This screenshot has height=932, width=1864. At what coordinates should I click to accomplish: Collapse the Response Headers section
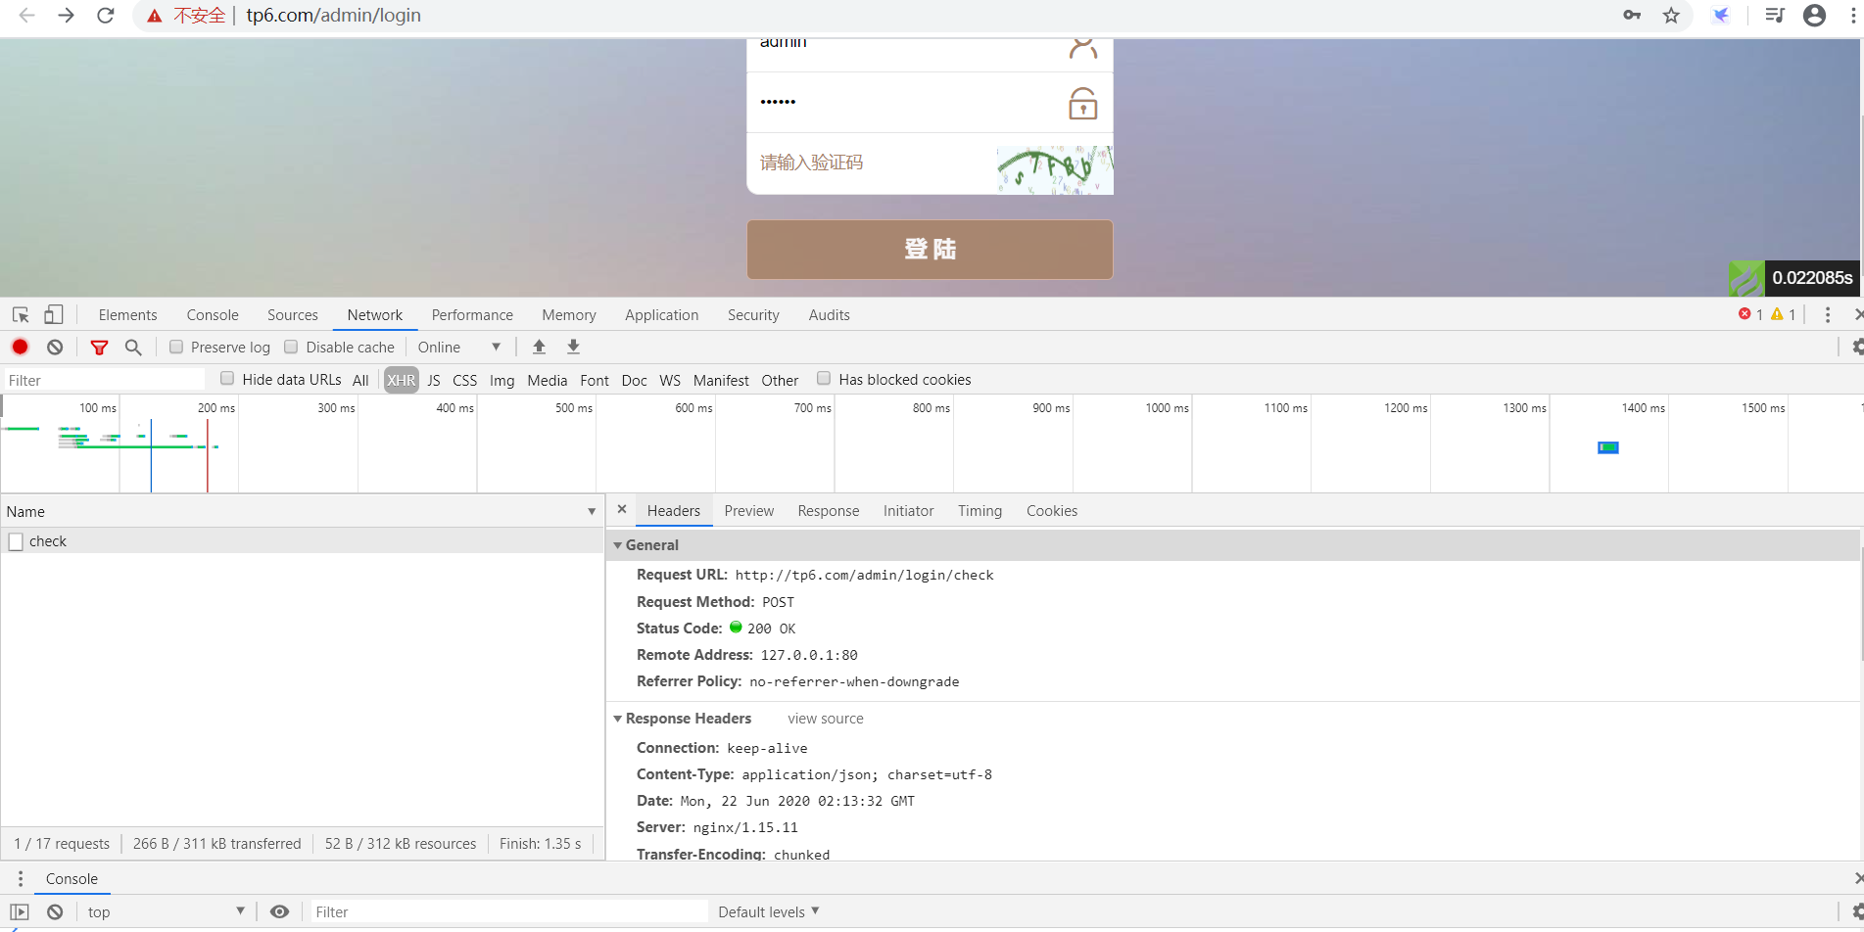tap(618, 719)
